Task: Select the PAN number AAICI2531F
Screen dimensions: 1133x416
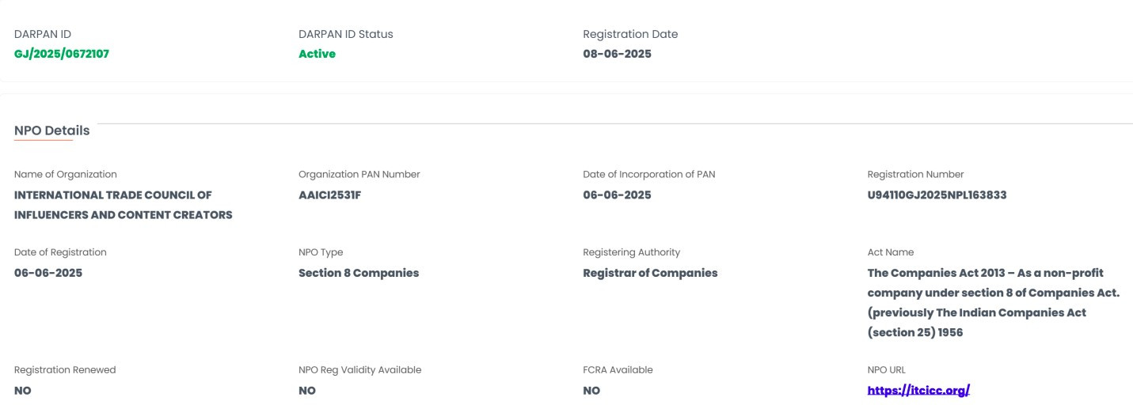Action: (x=330, y=195)
